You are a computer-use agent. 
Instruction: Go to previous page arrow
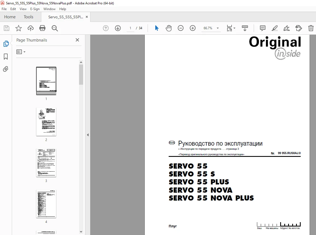[106, 28]
